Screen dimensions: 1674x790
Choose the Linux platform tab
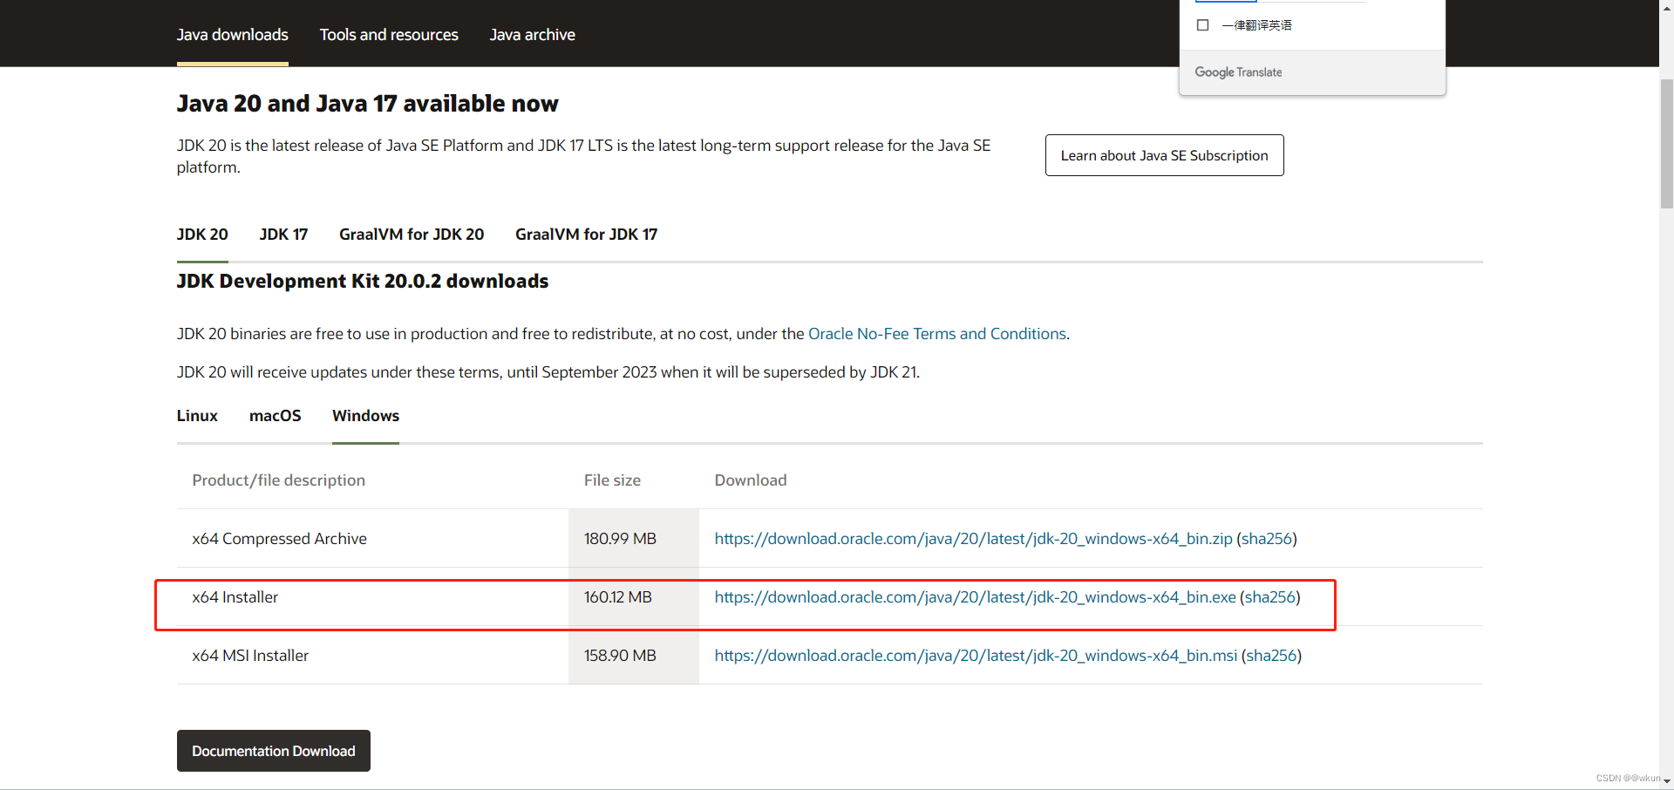(197, 416)
